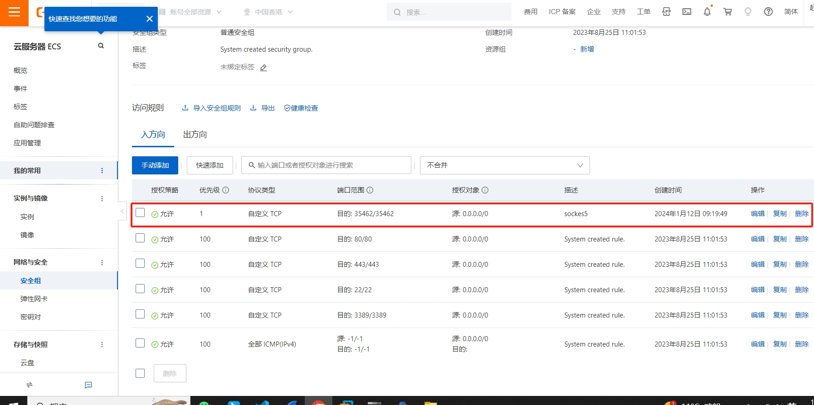Image resolution: width=814 pixels, height=405 pixels.
Task: Check the sockes5 rule checkbox
Action: [140, 213]
